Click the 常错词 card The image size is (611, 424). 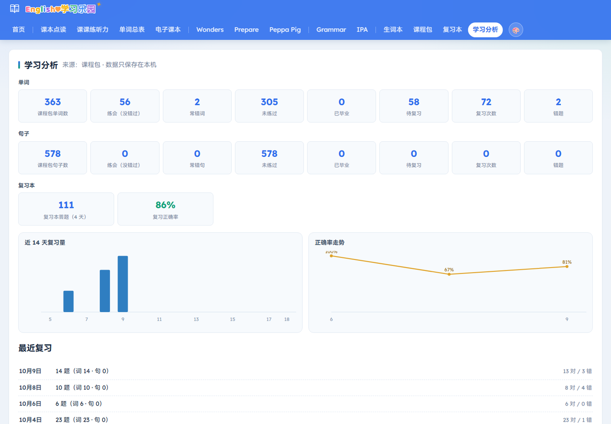(x=197, y=106)
